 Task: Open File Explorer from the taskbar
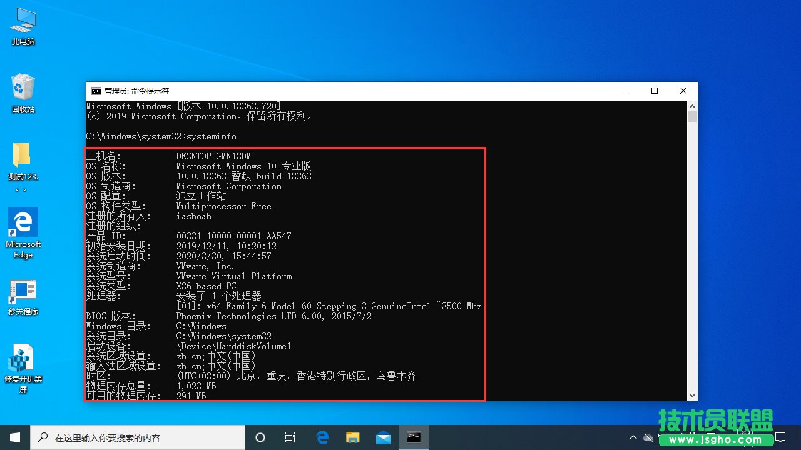(352, 437)
